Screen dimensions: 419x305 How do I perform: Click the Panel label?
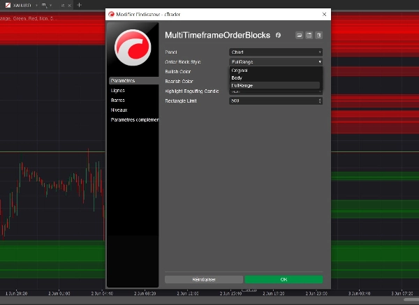[171, 52]
